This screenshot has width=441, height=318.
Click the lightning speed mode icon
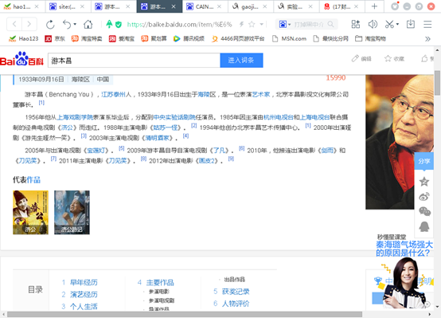(241, 25)
